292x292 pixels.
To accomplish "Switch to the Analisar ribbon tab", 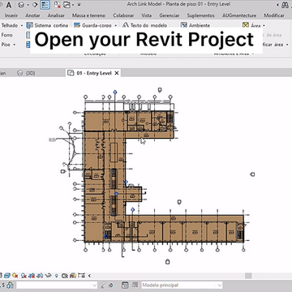I will 56,15.
